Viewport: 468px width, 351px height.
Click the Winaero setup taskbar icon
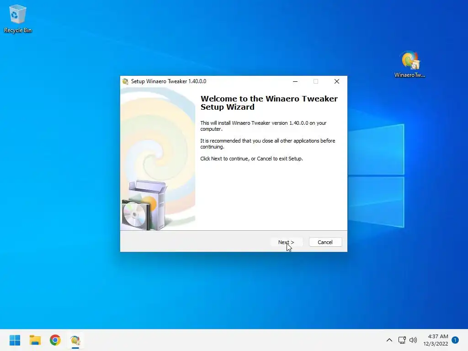pyautogui.click(x=75, y=340)
